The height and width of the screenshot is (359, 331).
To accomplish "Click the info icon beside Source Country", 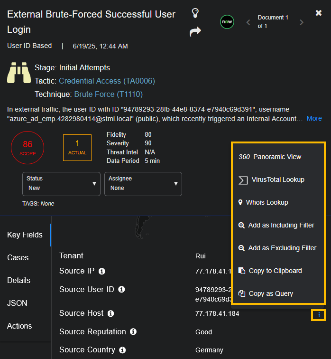I will 122,350.
